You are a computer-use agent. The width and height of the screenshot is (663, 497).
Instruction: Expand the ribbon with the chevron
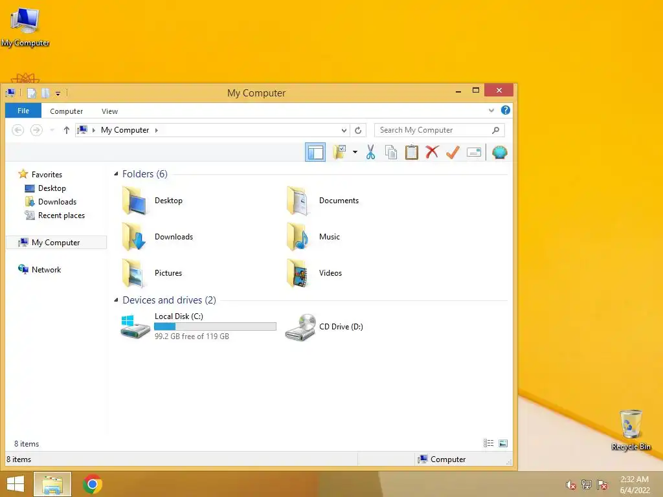point(491,111)
